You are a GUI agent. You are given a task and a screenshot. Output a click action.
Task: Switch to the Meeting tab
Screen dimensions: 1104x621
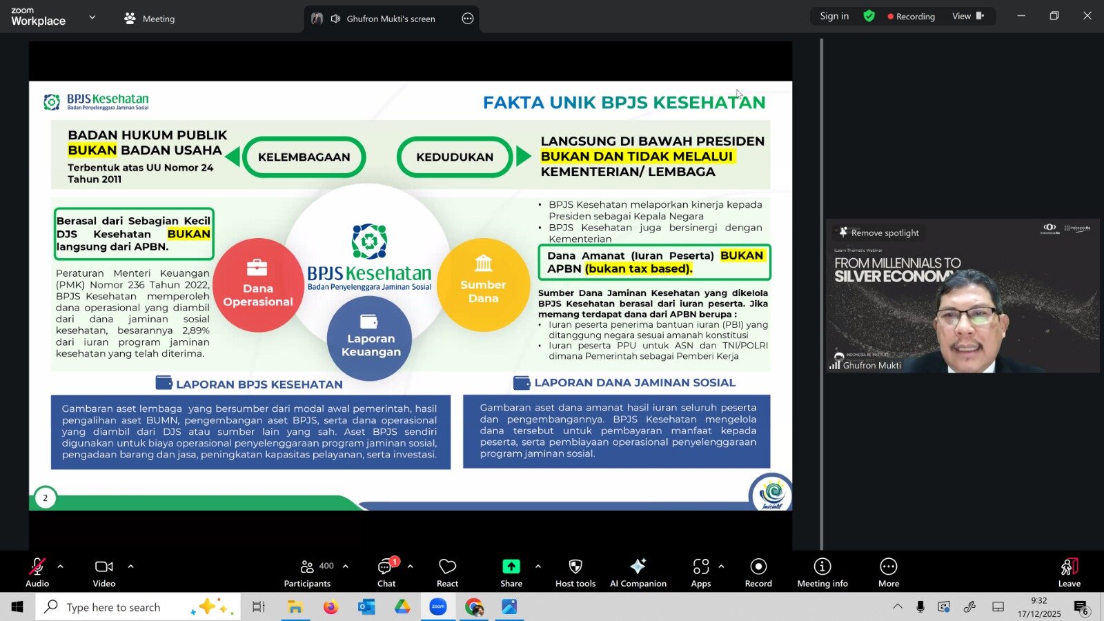tap(150, 19)
